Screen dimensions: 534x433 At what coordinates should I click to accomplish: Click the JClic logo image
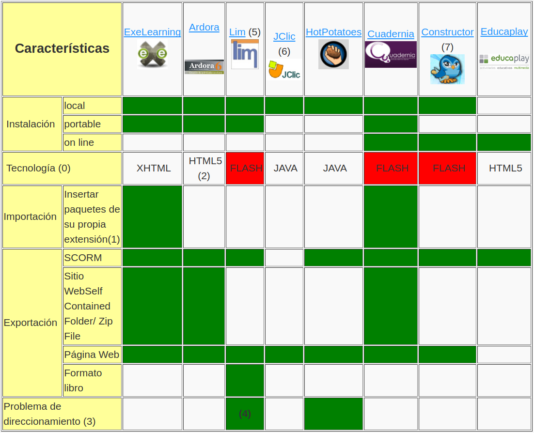coord(284,69)
